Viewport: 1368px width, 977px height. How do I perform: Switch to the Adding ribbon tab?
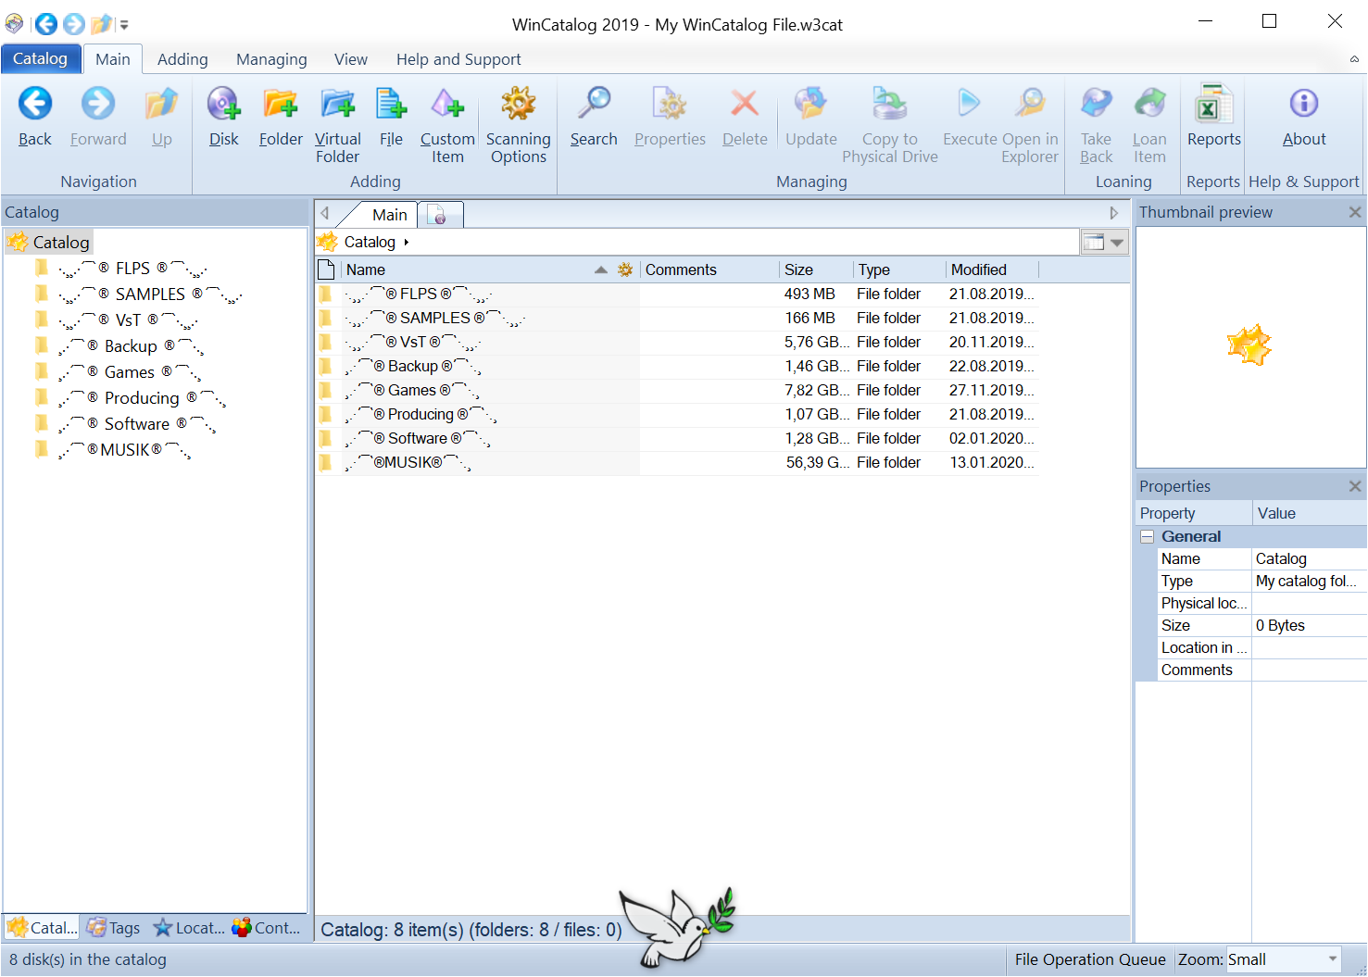(x=182, y=59)
